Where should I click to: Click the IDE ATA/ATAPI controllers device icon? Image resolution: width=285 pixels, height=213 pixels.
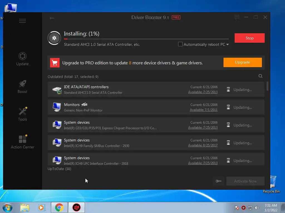57,90
